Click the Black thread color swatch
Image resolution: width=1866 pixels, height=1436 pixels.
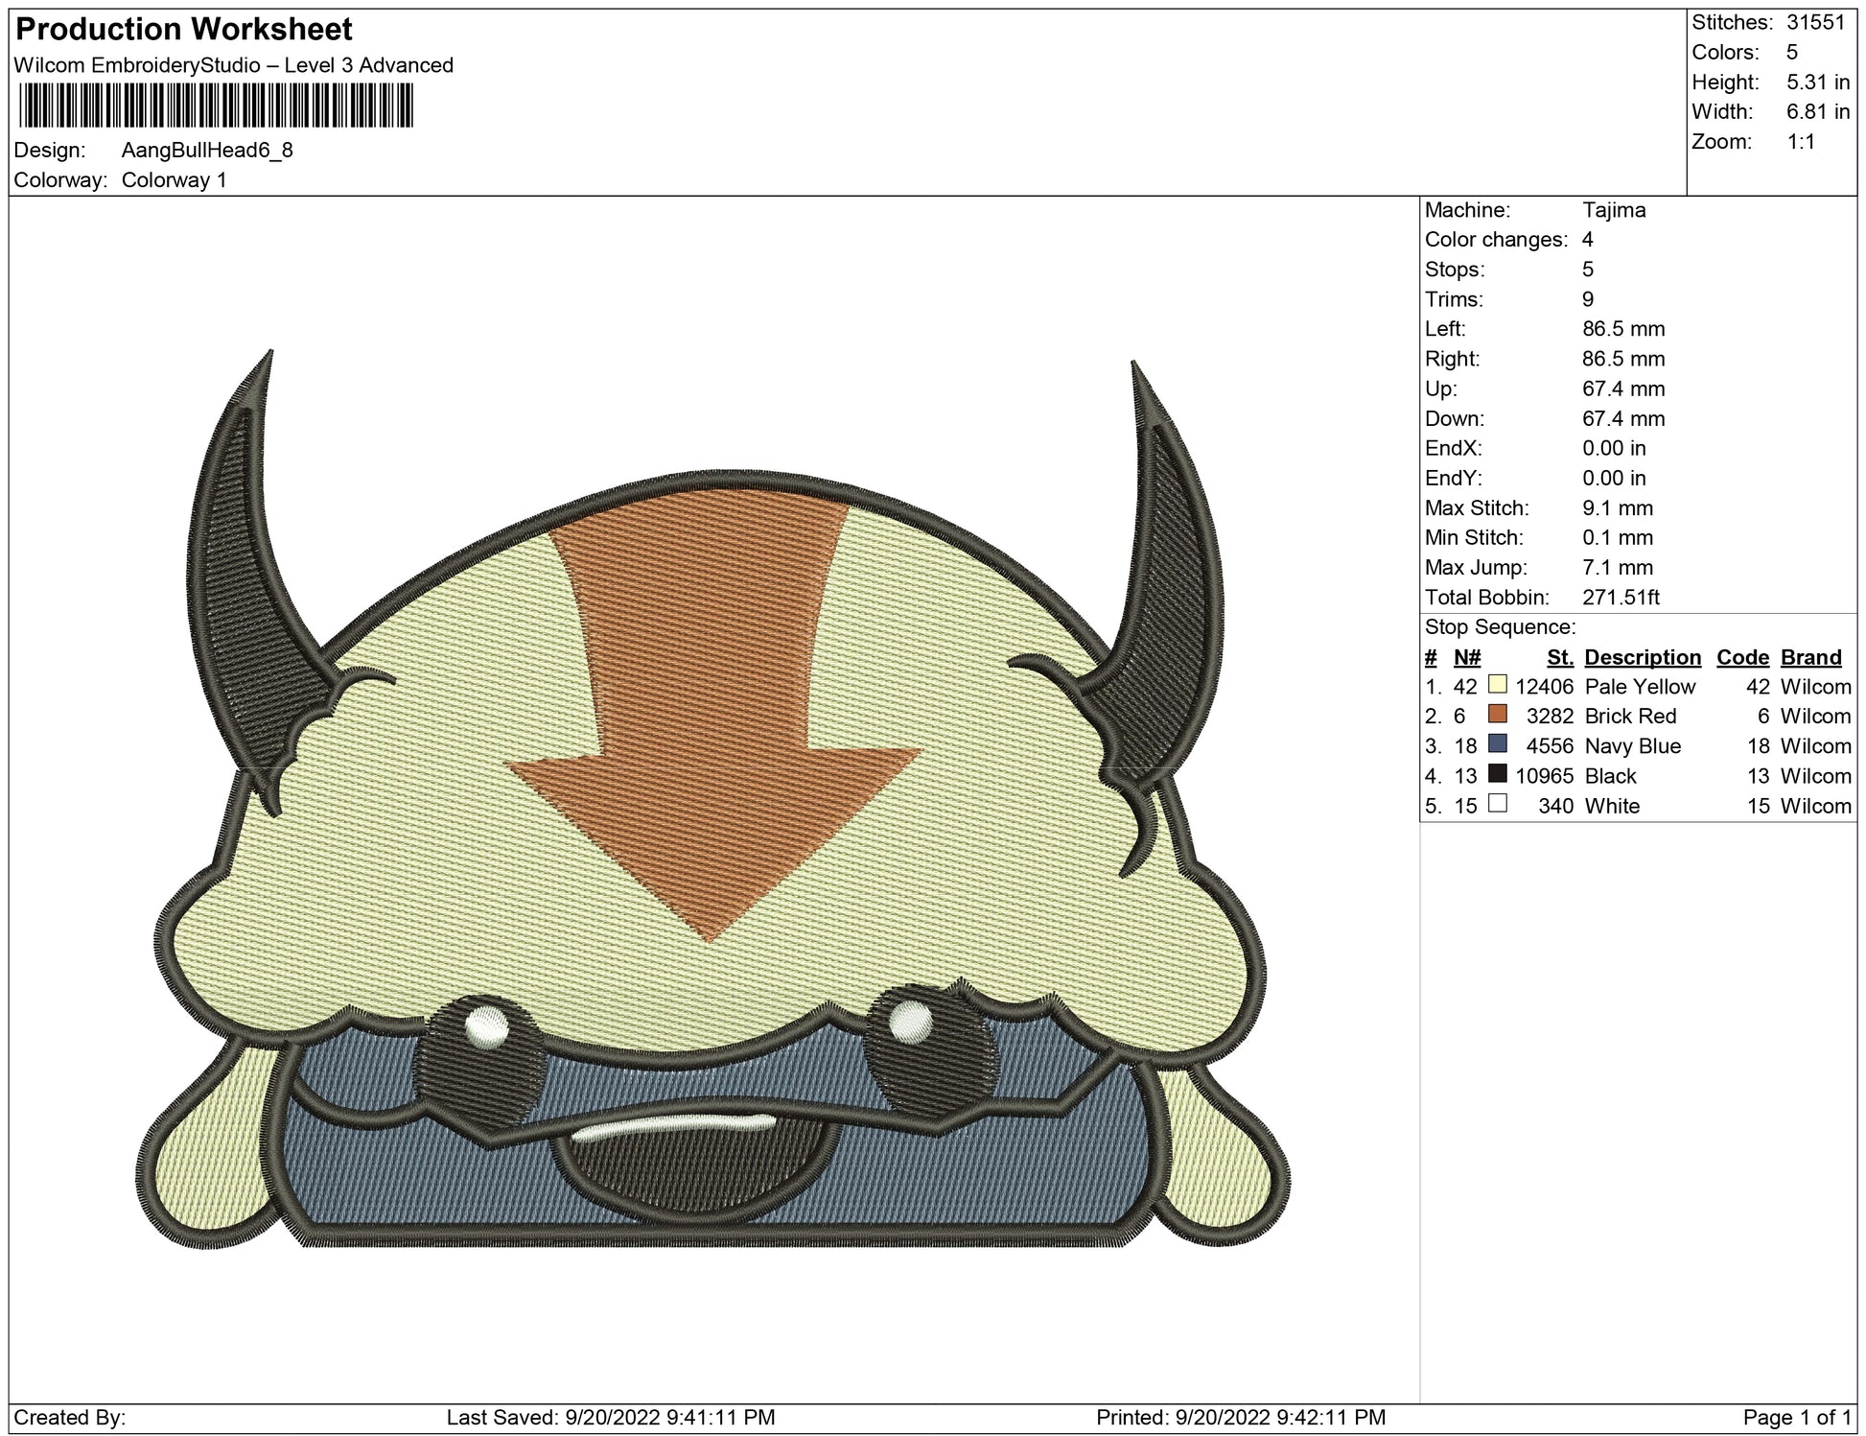tap(1497, 774)
